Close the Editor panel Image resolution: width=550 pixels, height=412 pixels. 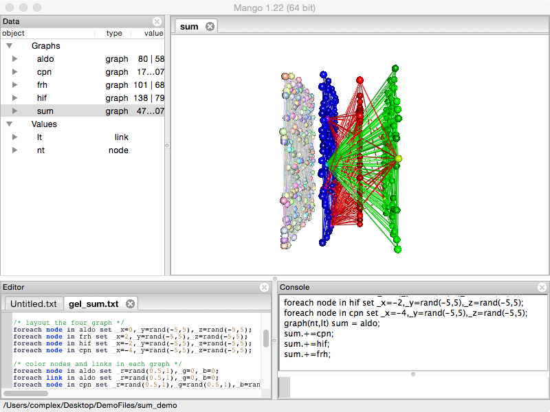coord(265,287)
